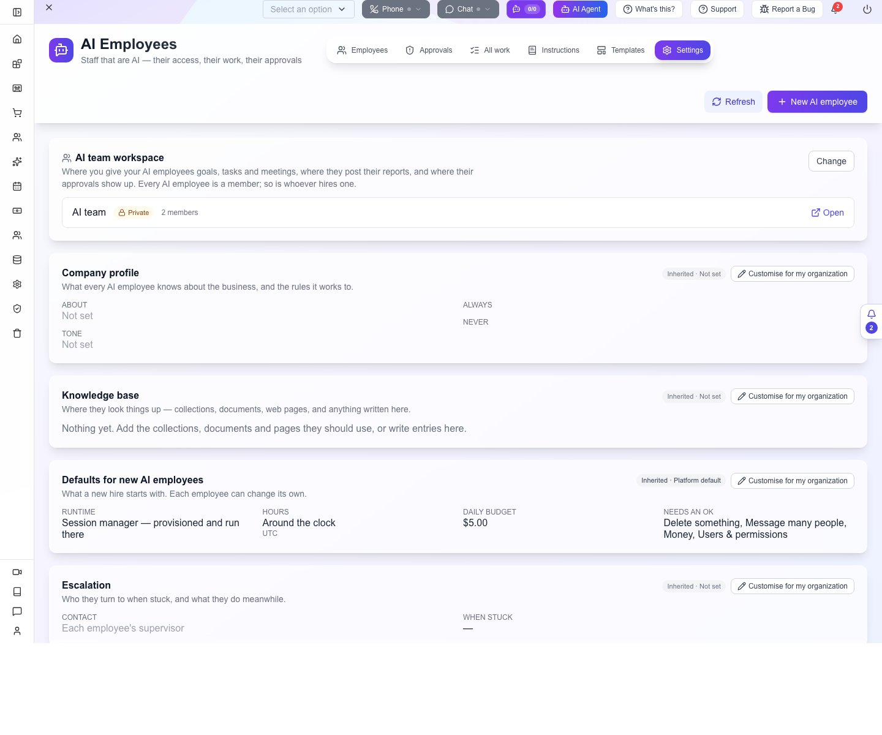Click the sidebar panel toggle icon
Screen dimensions: 882x735
[x=17, y=12]
